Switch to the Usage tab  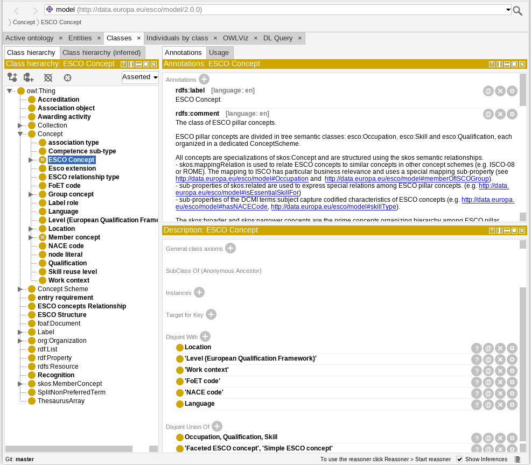[x=219, y=53]
